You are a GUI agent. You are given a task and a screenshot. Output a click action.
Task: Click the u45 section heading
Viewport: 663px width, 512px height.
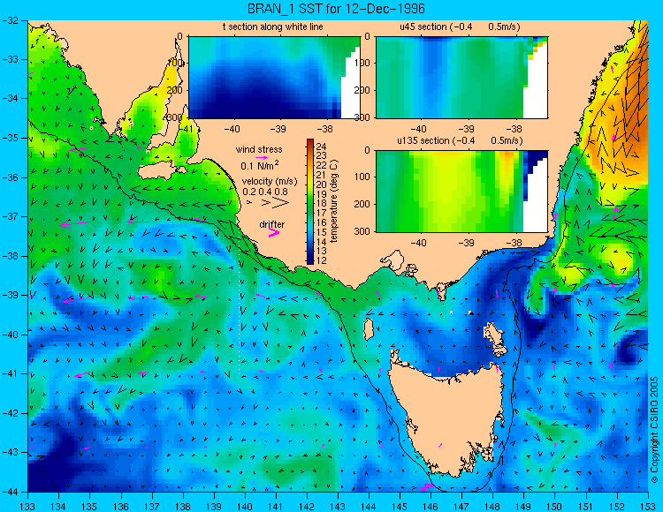tap(460, 26)
